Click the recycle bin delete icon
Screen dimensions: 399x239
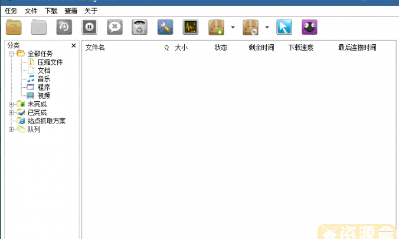[139, 27]
